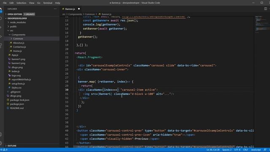Click the 'JavaScript' language mode
The height and width of the screenshot is (152, 270).
click(x=256, y=150)
